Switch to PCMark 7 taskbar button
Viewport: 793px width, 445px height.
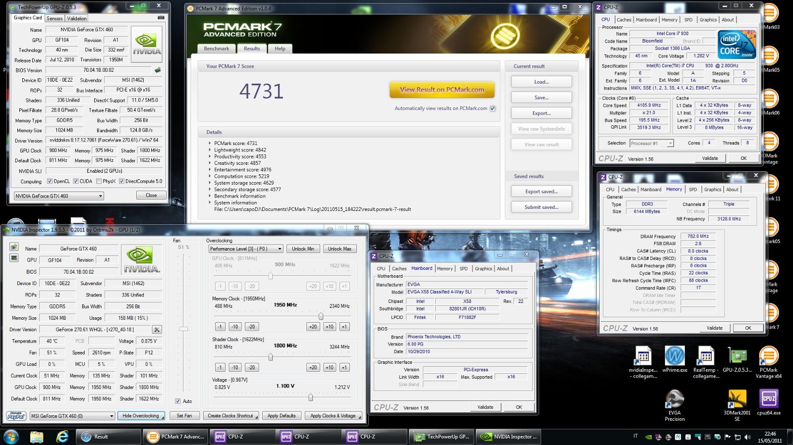(176, 437)
